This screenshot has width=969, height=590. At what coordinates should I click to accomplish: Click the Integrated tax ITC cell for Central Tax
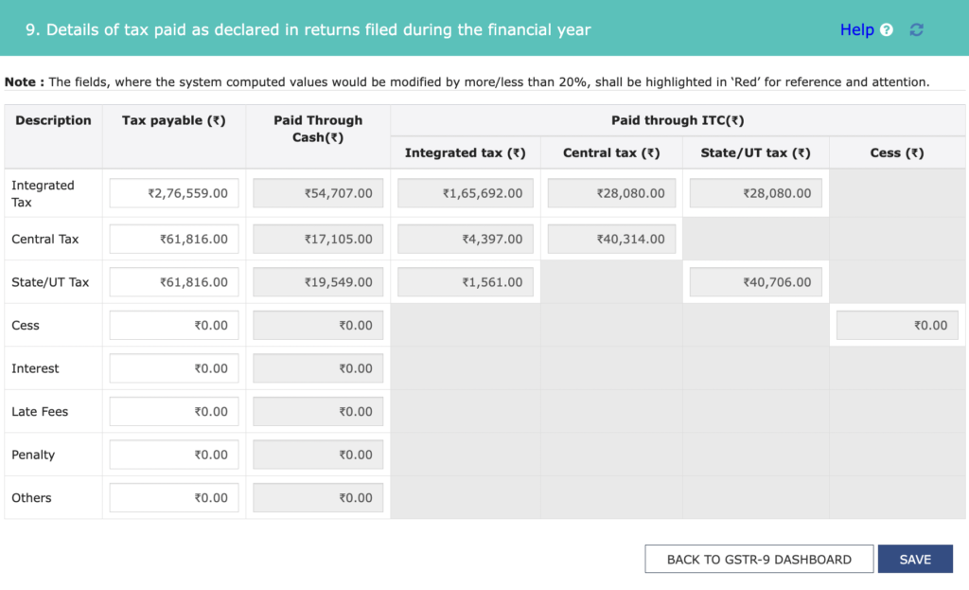pos(465,239)
